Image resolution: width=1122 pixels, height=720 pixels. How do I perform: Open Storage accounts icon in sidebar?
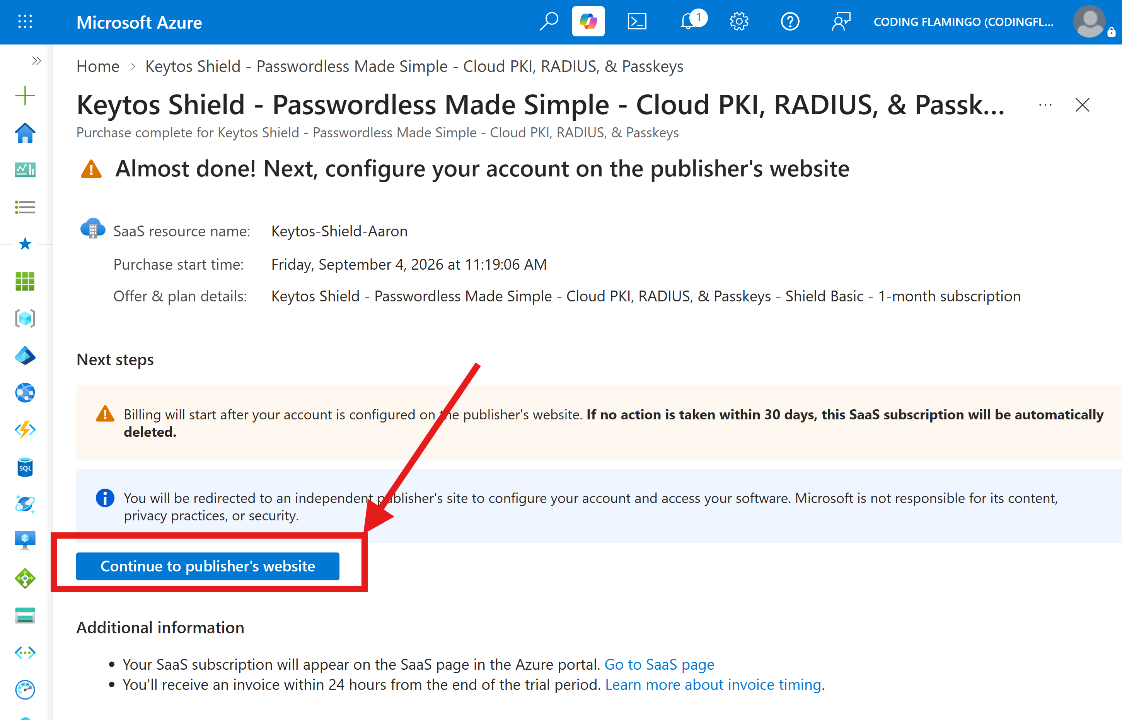point(25,616)
